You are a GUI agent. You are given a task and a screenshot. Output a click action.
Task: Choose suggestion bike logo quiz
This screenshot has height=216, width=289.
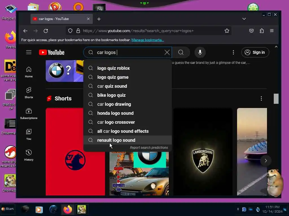click(128, 95)
